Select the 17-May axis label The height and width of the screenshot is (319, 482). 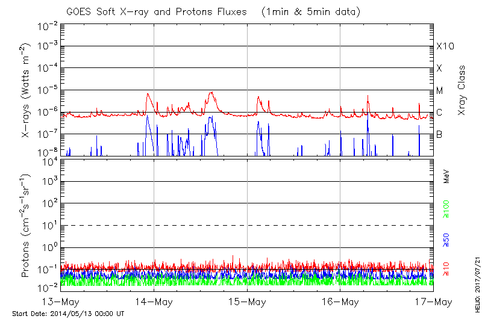(433, 301)
